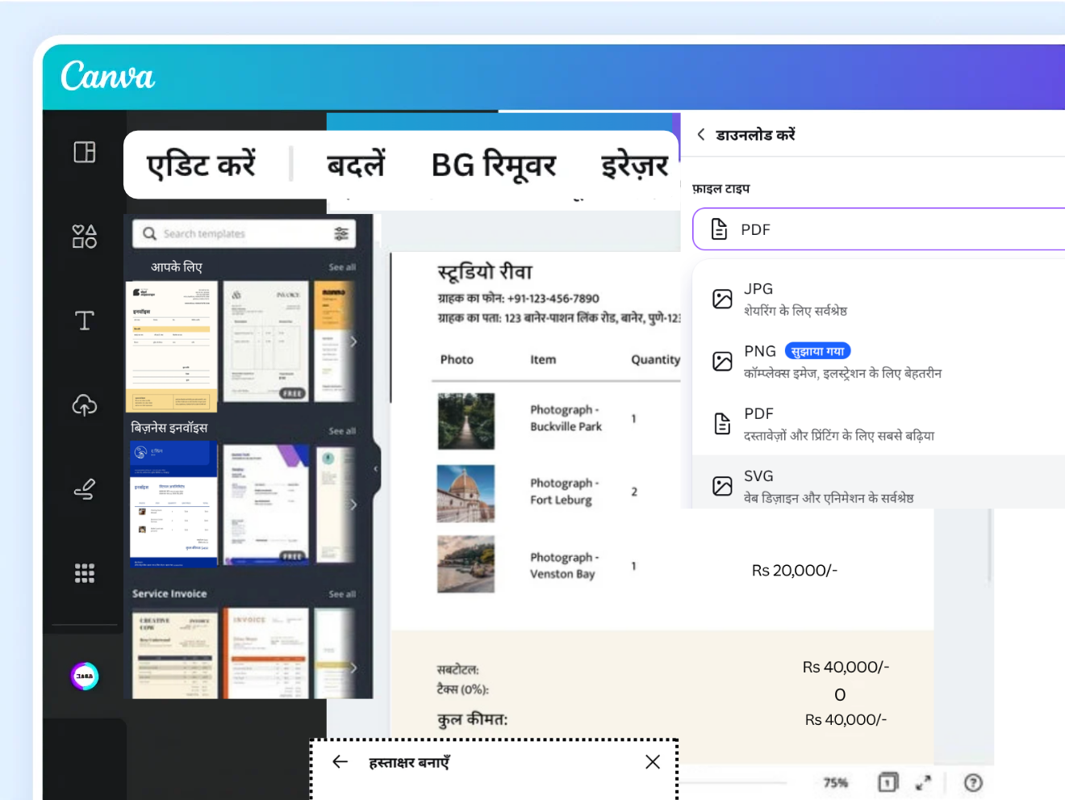
Task: Collapse the templates side panel handle
Action: click(x=376, y=469)
